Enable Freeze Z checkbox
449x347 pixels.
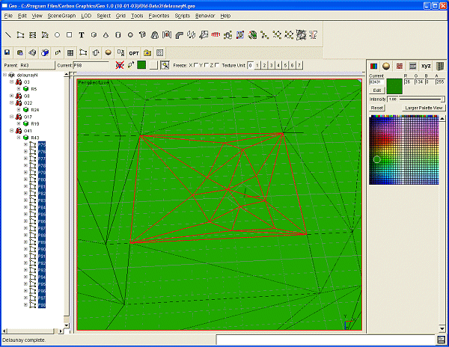(218, 66)
